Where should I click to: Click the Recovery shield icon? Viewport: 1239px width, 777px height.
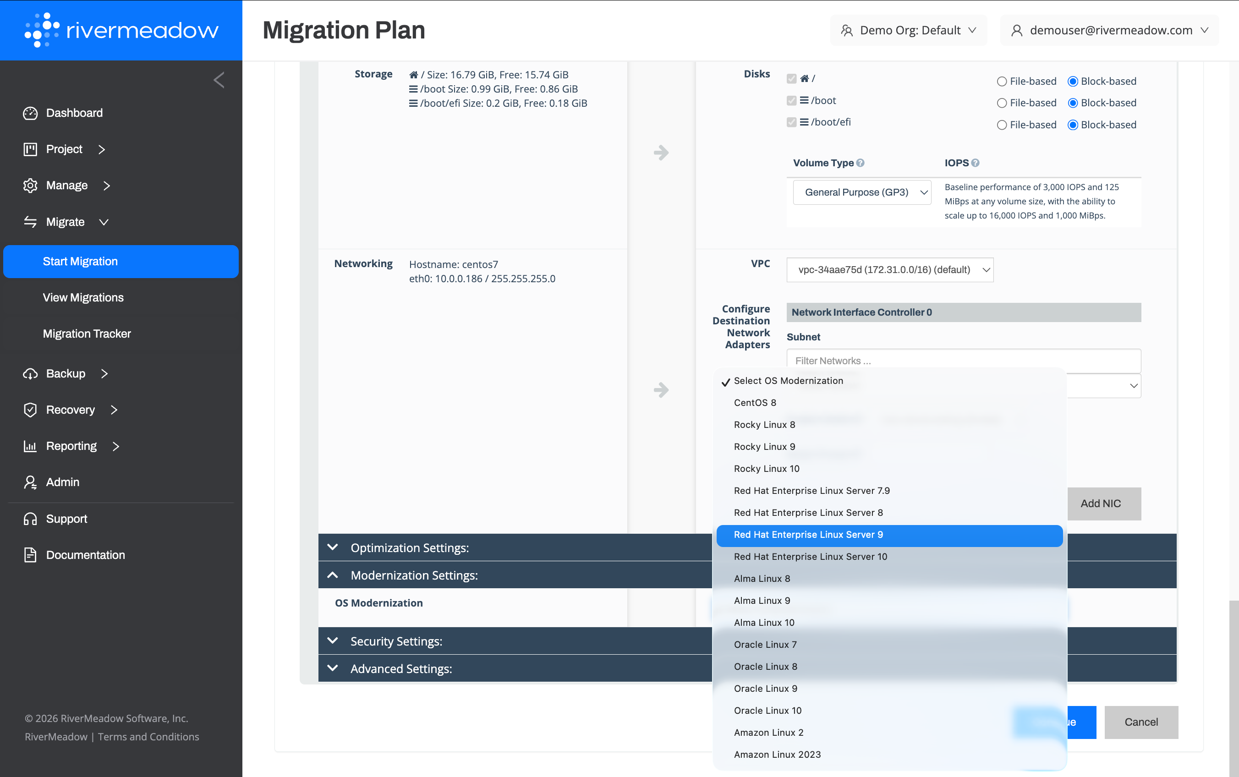coord(30,410)
